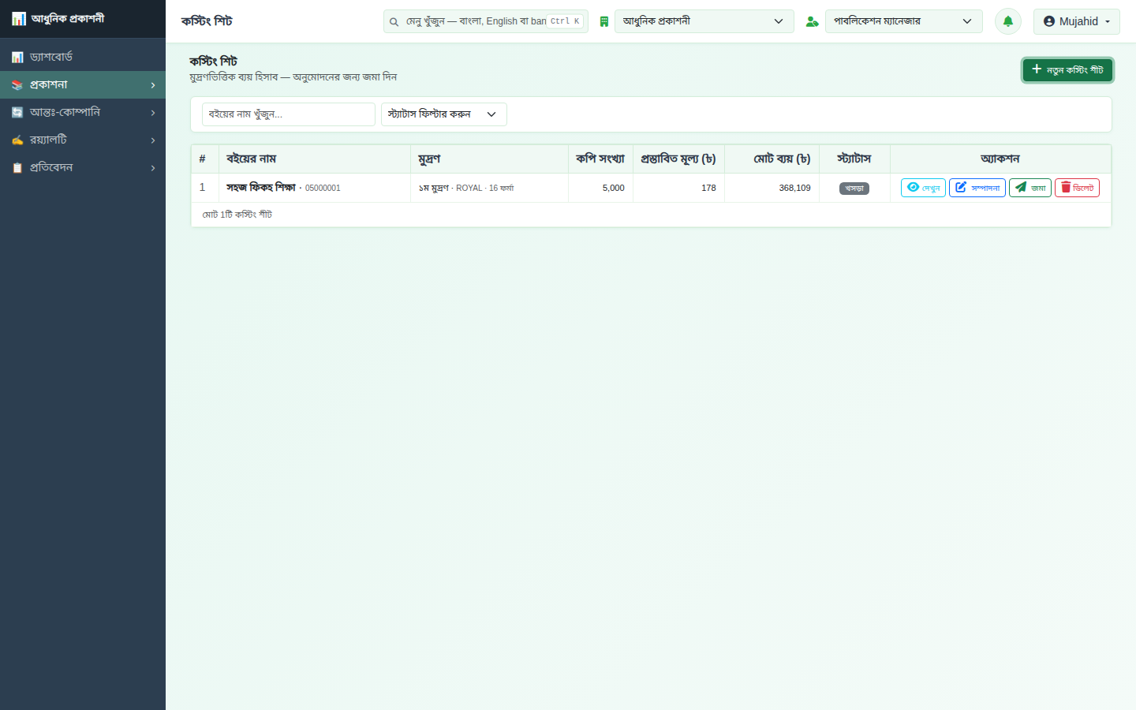The height and width of the screenshot is (710, 1136).
Task: Expand the প্রতিবেদন chevron arrow
Action: click(153, 168)
